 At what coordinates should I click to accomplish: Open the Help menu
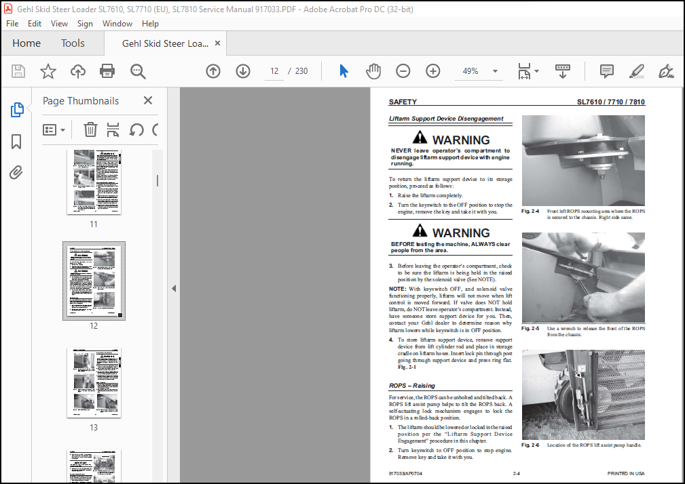pos(150,24)
